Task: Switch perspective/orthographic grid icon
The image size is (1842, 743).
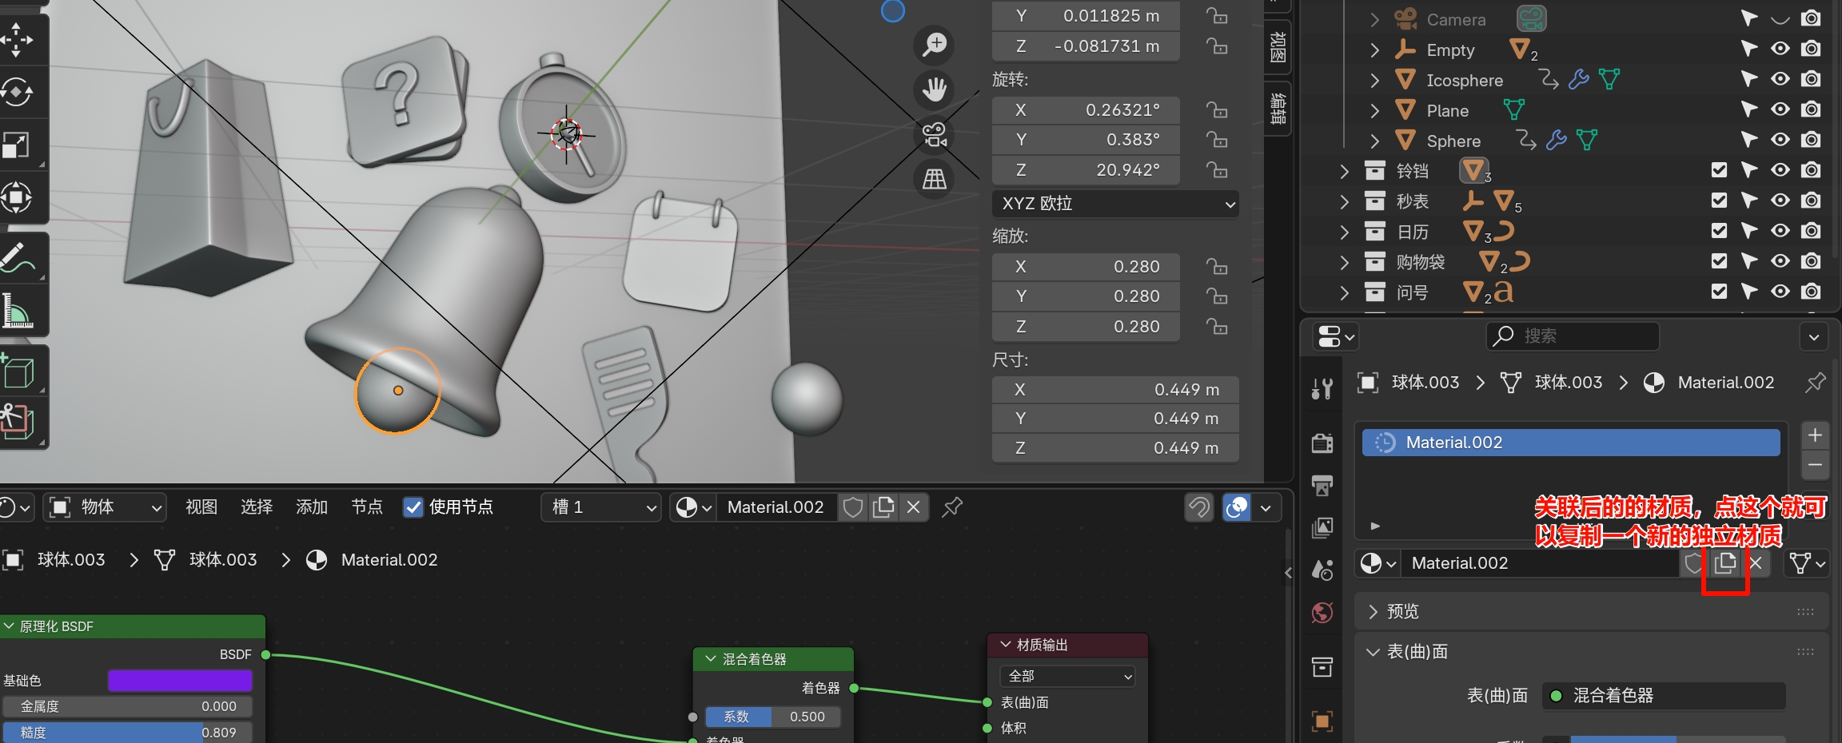Action: tap(934, 179)
